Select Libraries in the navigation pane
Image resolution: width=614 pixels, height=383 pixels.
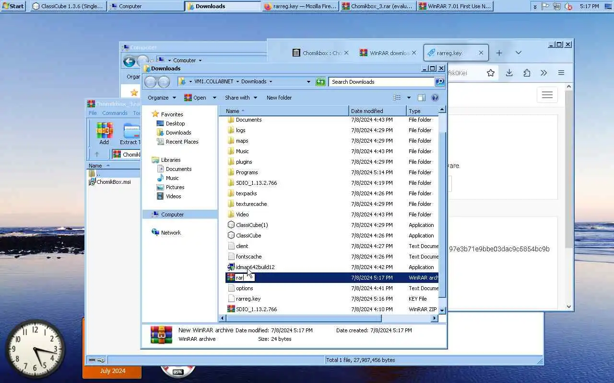tap(171, 160)
